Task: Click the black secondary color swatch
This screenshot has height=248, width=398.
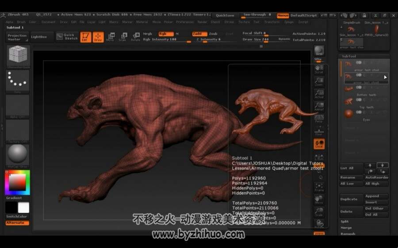Action: point(11,207)
